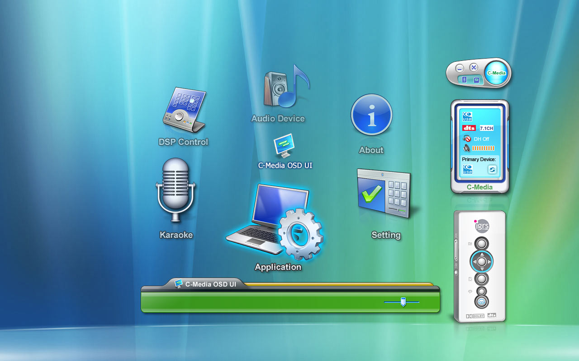The width and height of the screenshot is (579, 361).
Task: Click the C-Media OSD UI label under monitor icon
Action: [285, 165]
